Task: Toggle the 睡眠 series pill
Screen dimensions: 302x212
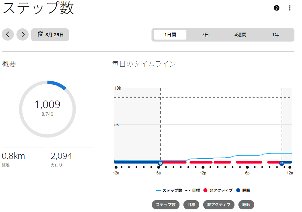Action: pos(246,205)
